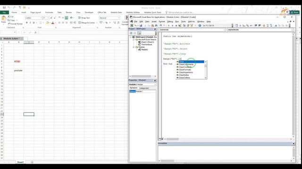Image resolution: width=302 pixels, height=169 pixels.
Task: Click the Undo icon in VBA toolbar
Action: [x=161, y=25]
